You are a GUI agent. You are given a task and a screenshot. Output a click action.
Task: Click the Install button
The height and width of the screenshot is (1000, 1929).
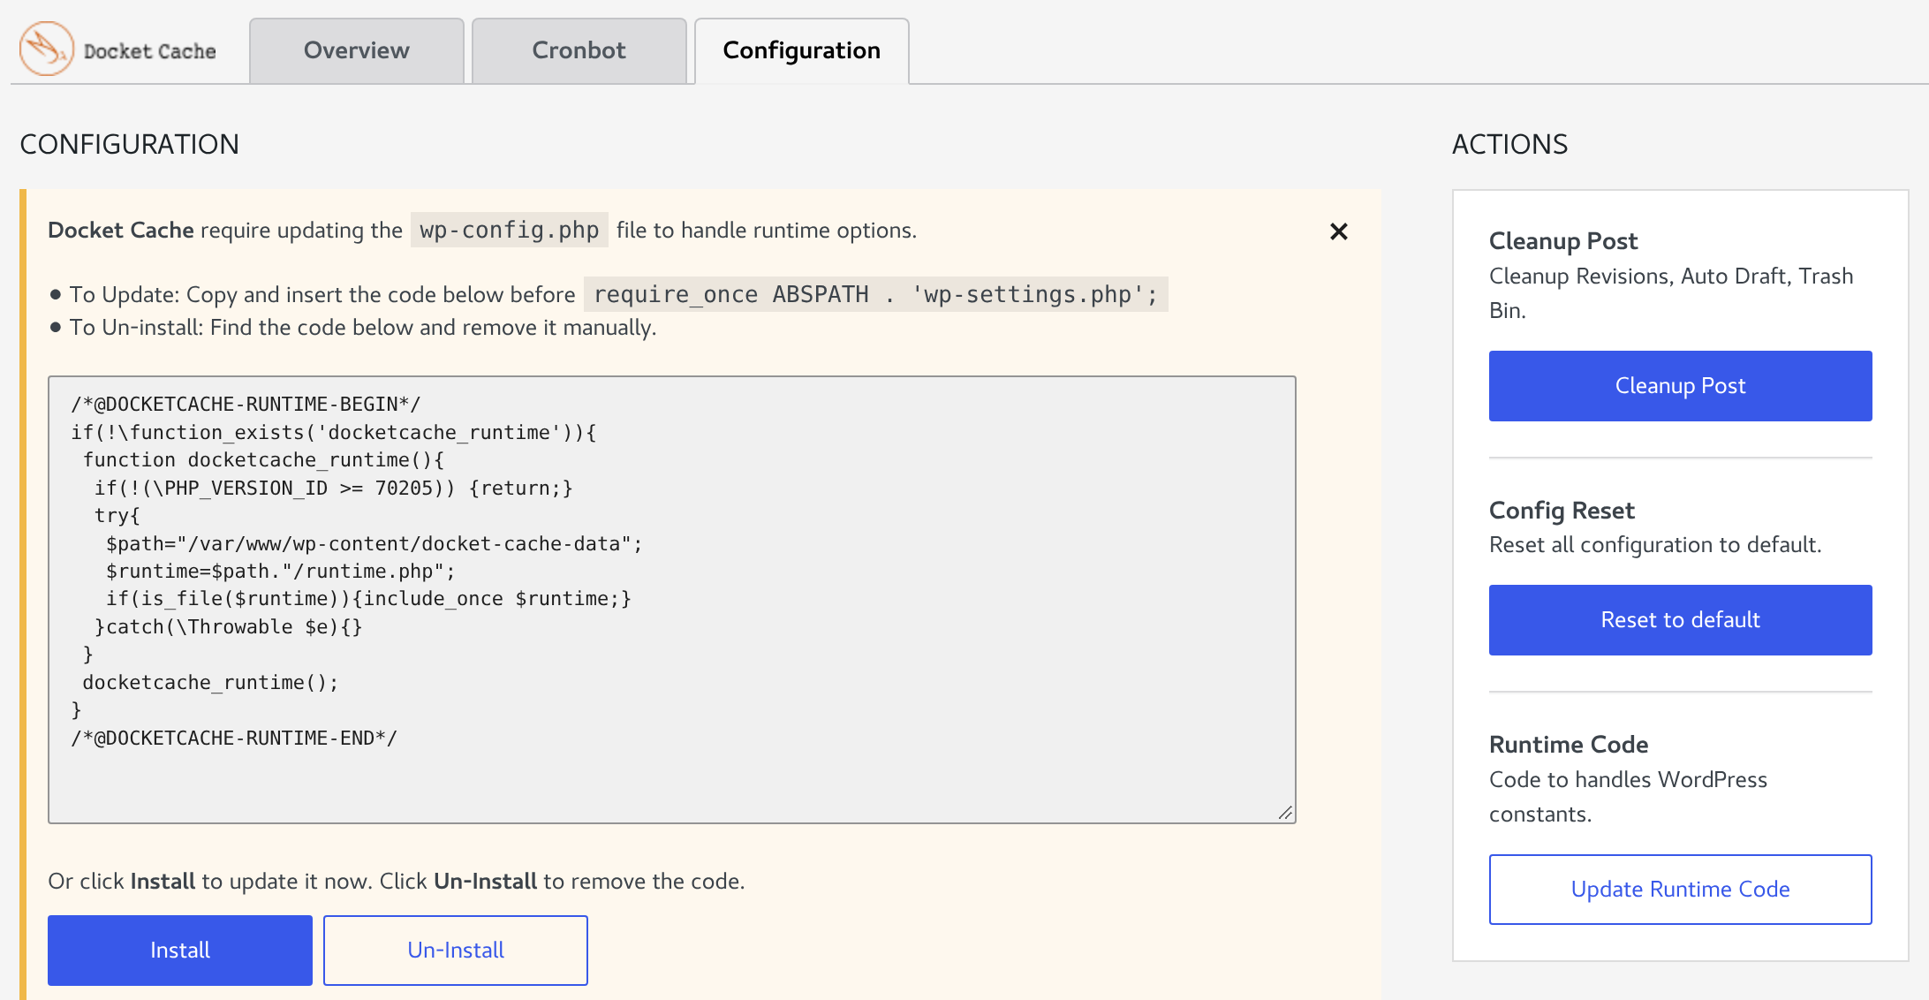pyautogui.click(x=180, y=951)
